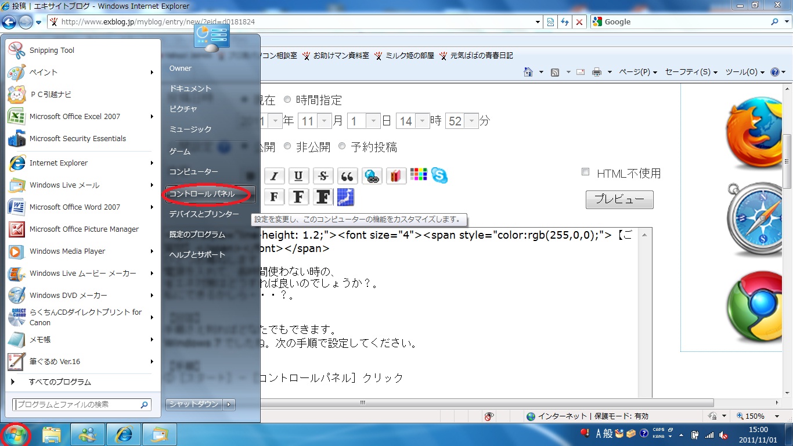This screenshot has height=446, width=793.
Task: Expand the ペイント submenu arrow
Action: (152, 73)
